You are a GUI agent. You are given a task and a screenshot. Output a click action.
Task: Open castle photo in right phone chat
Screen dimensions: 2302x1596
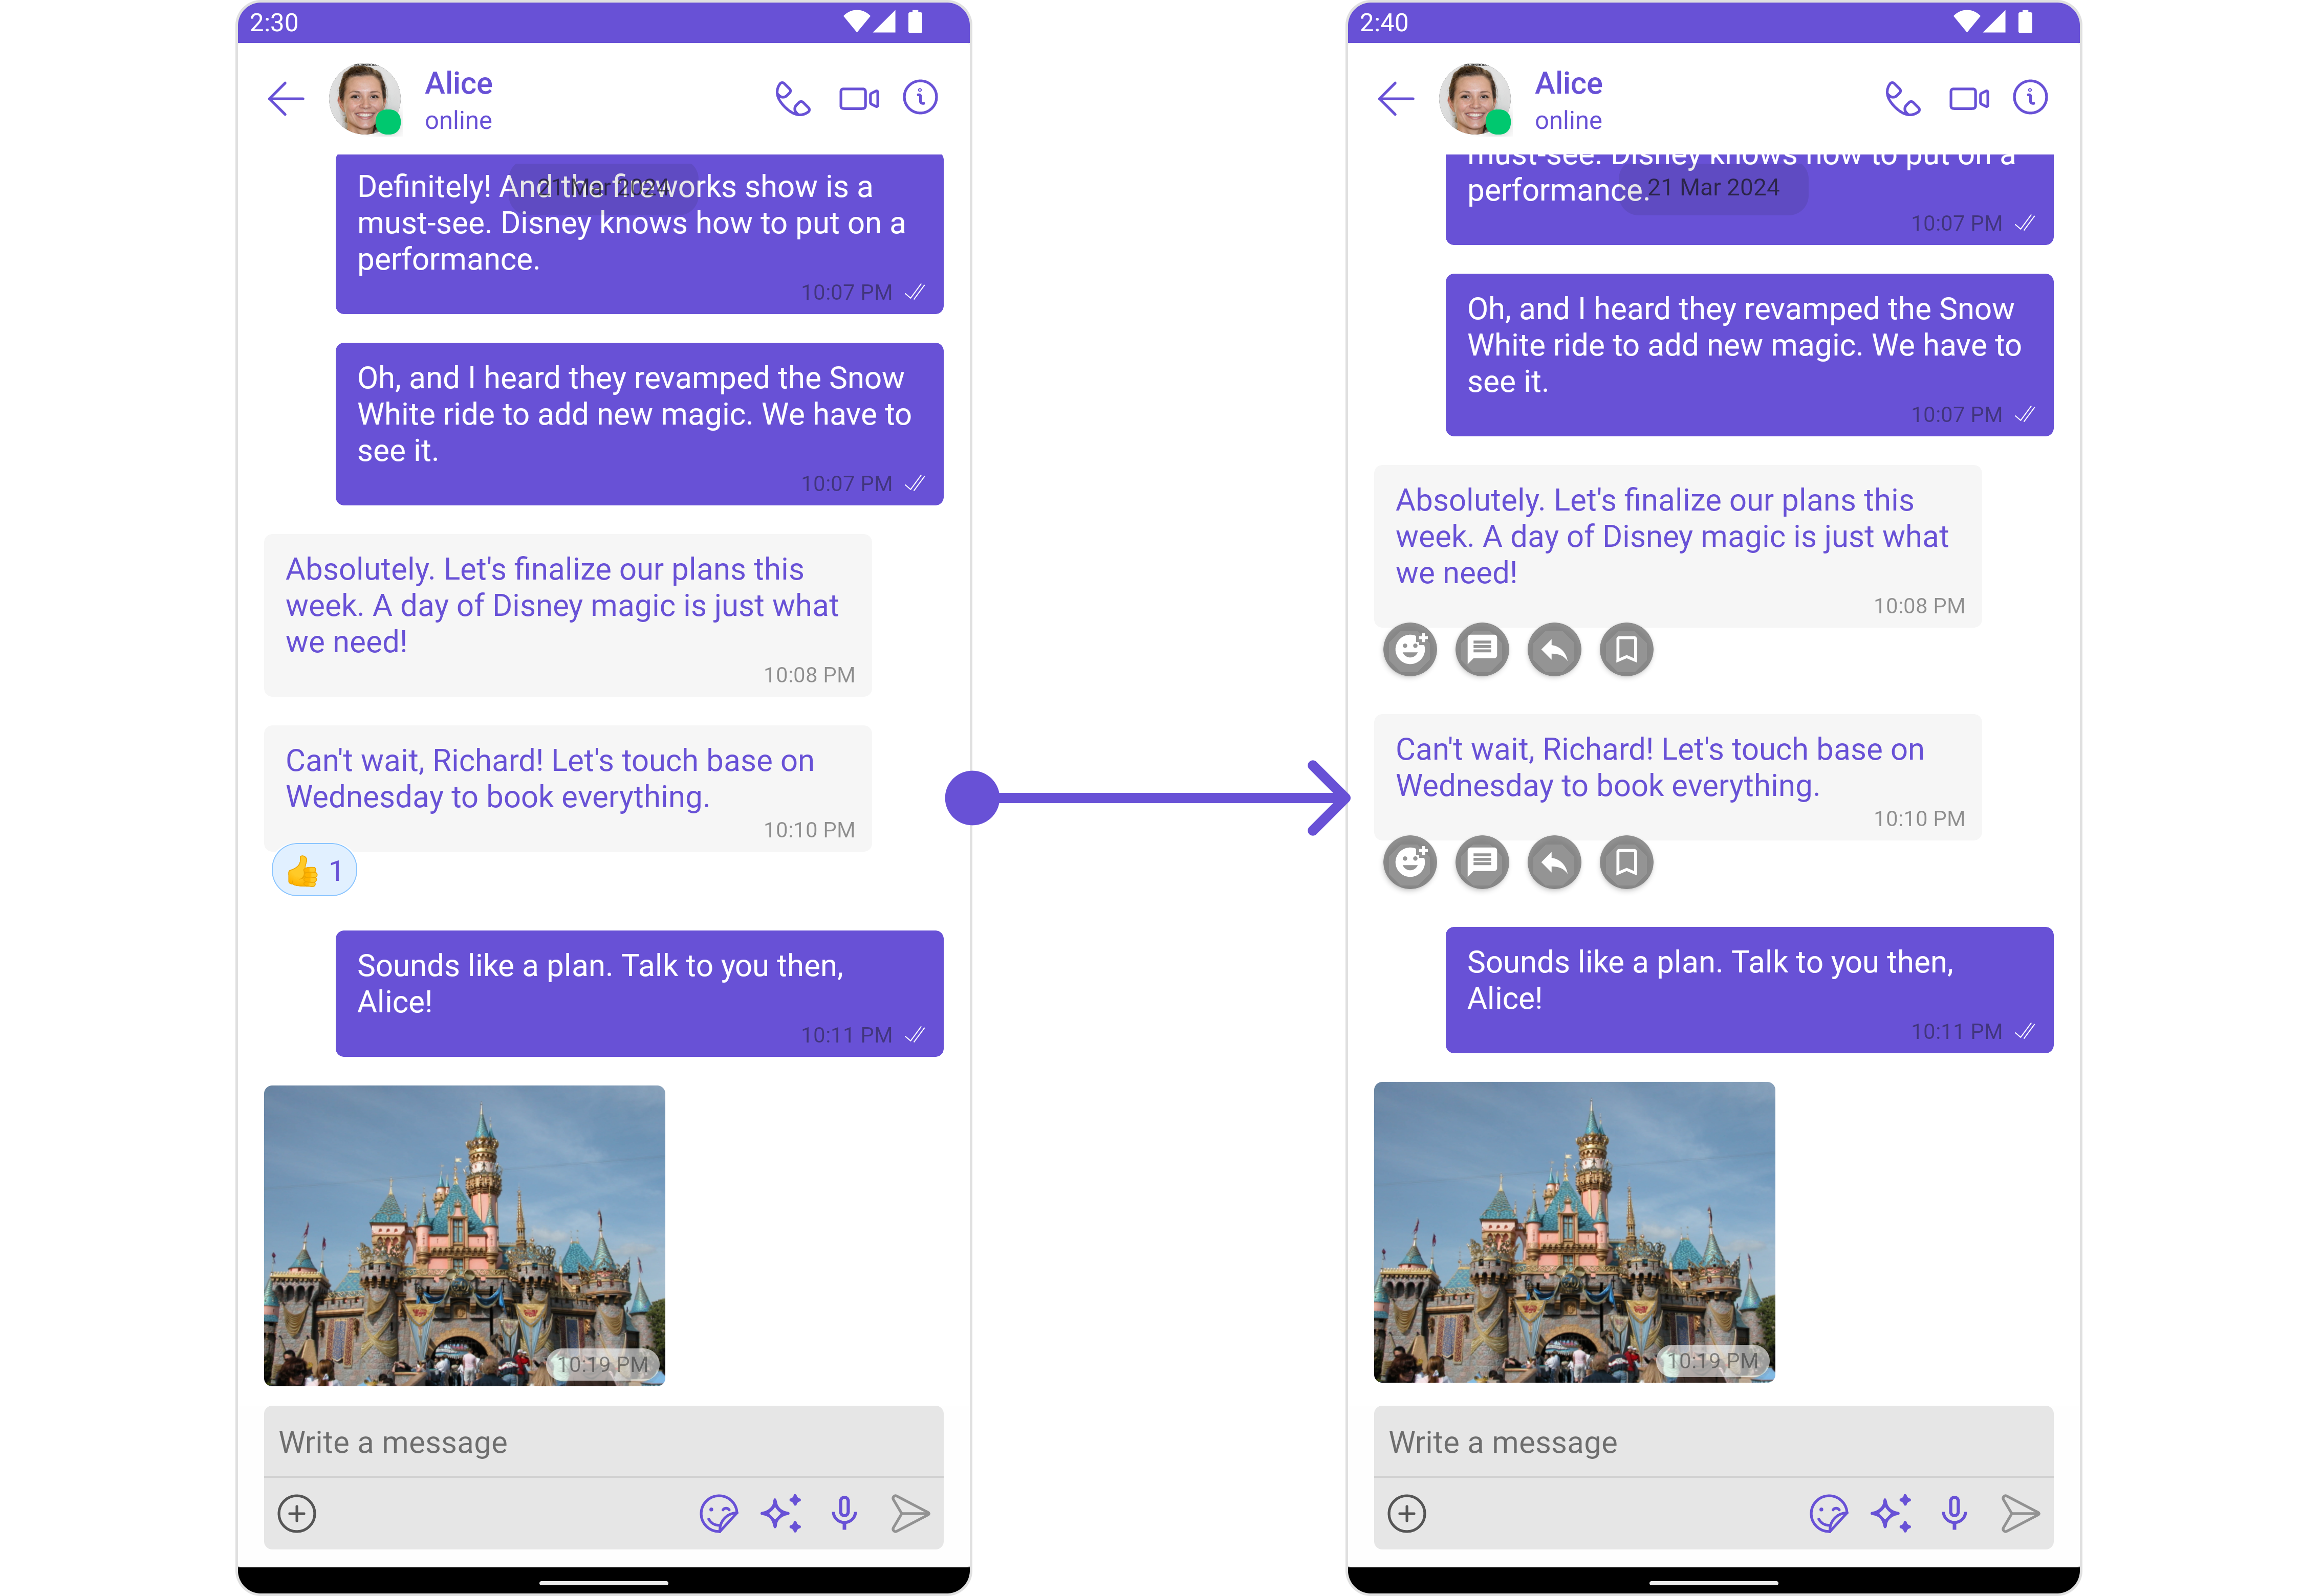click(x=1574, y=1232)
